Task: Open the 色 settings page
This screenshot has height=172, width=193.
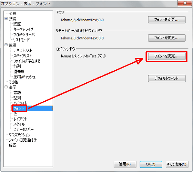Action: click(15, 113)
